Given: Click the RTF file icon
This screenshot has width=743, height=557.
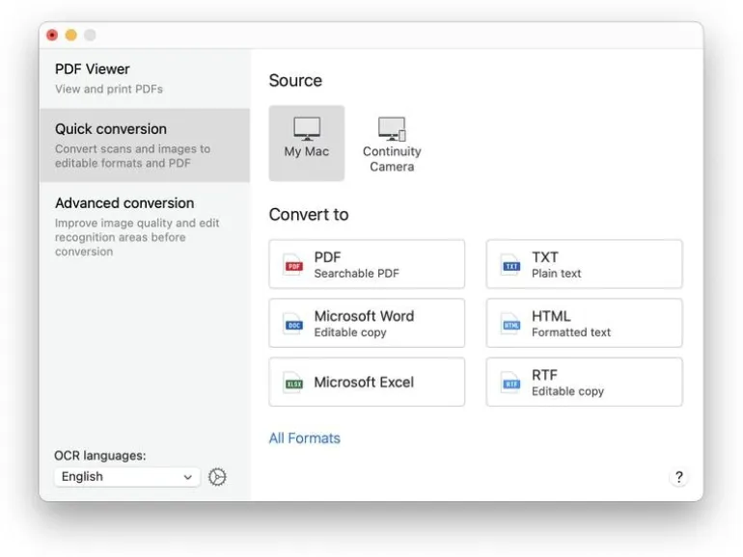Looking at the screenshot, I should coord(510,383).
